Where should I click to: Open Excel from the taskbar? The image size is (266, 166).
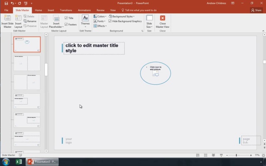click(19, 162)
